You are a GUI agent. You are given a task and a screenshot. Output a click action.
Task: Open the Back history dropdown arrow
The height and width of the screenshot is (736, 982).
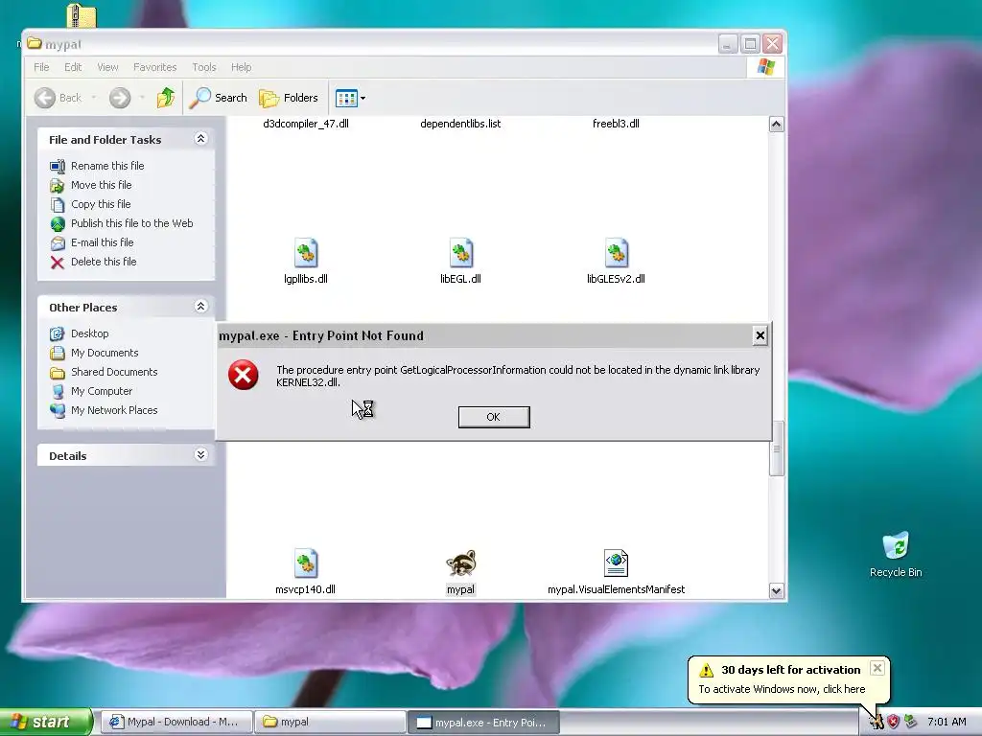(94, 98)
